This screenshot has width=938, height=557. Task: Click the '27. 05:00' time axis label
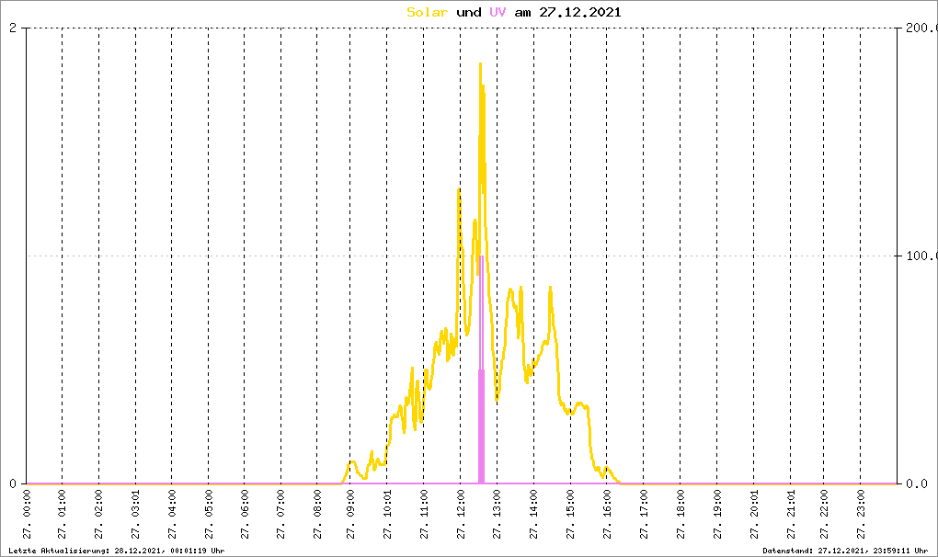pos(209,514)
